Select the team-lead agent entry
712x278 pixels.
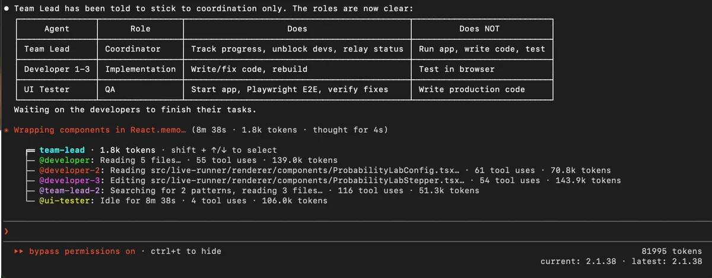pyautogui.click(x=62, y=150)
